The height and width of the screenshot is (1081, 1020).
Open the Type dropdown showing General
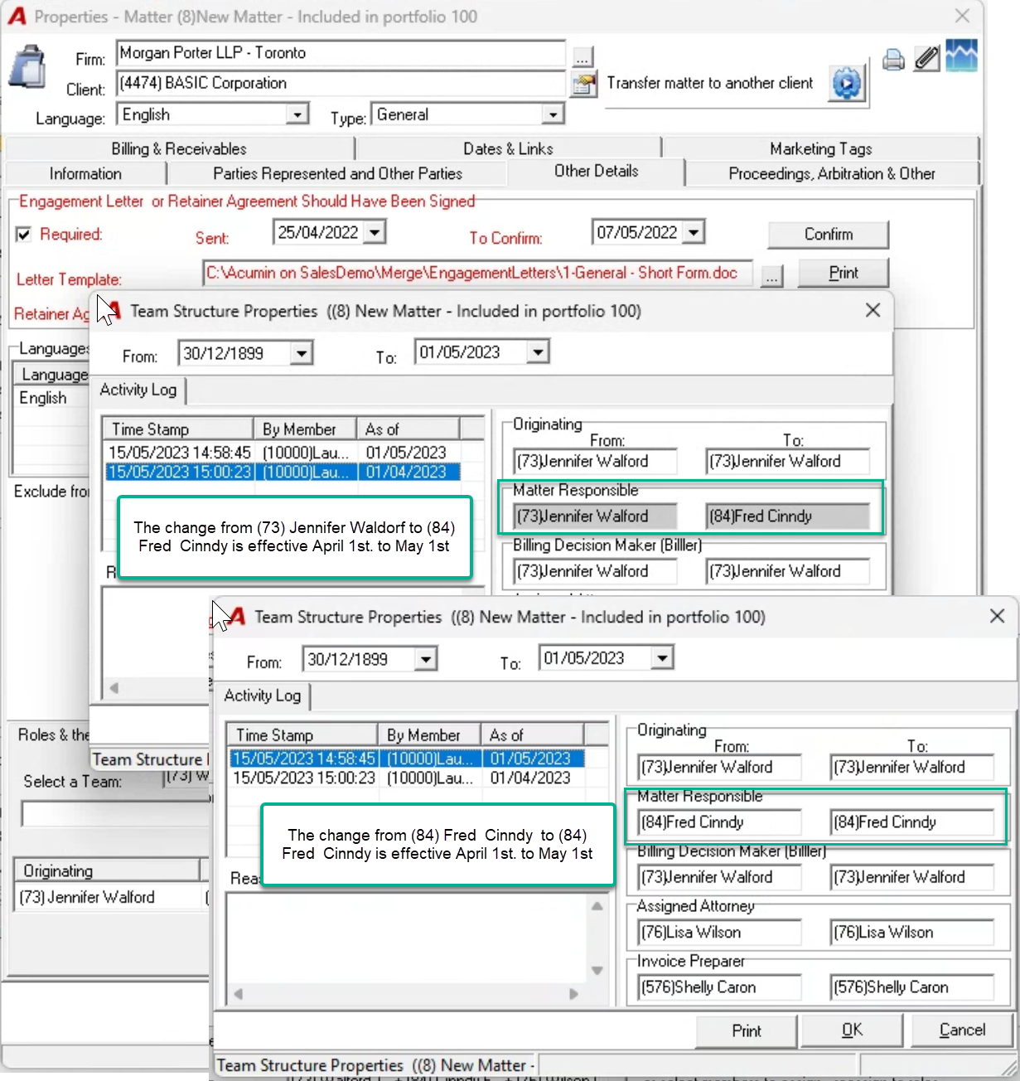coord(553,114)
